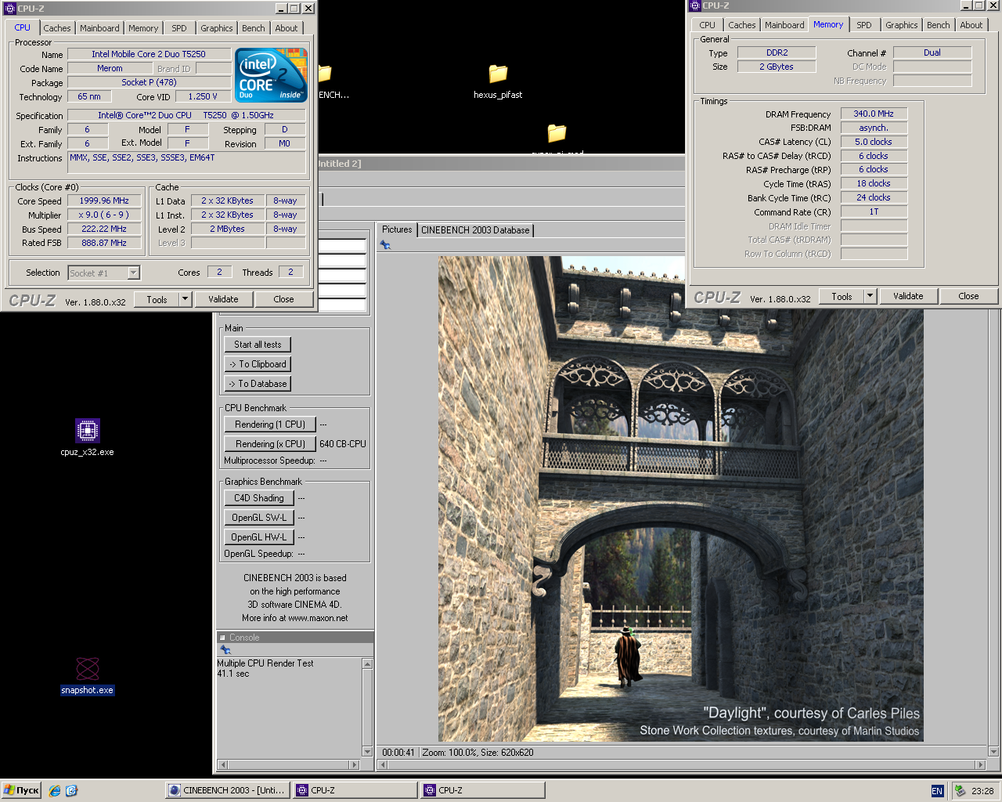Open SPD tab in right CPU-Z window

click(864, 25)
